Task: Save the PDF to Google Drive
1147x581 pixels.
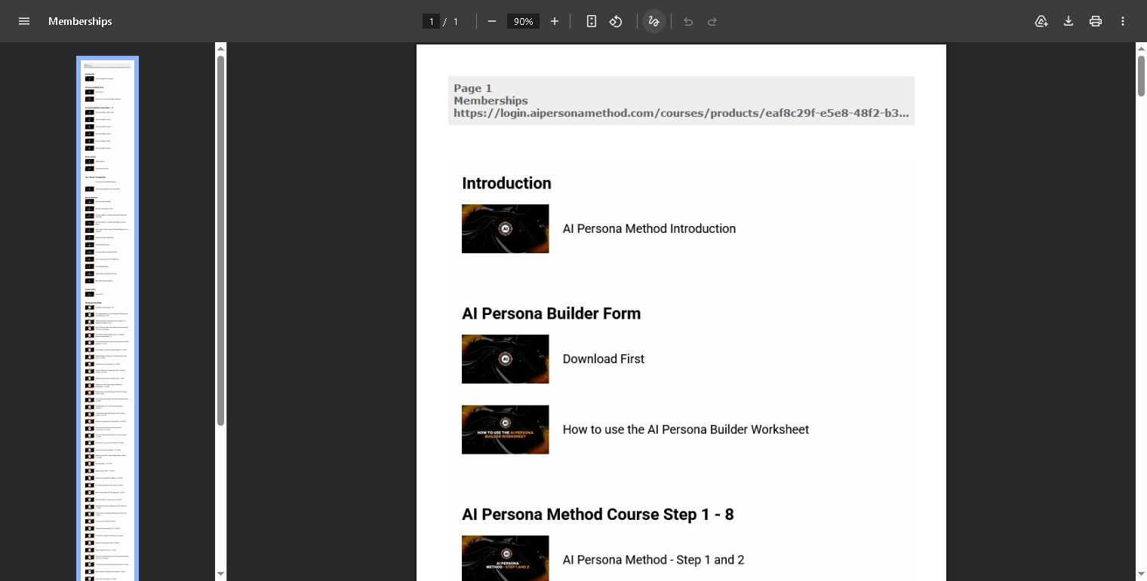Action: click(x=1041, y=21)
